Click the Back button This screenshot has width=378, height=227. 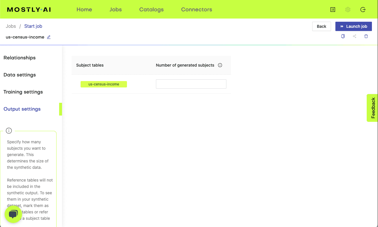pos(321,26)
